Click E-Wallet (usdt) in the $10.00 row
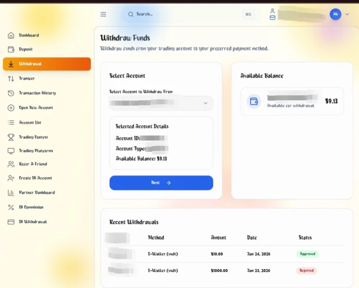 coord(163,254)
